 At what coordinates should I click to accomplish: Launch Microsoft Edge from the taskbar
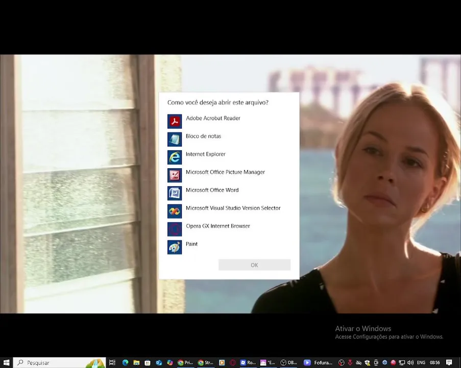pos(125,362)
